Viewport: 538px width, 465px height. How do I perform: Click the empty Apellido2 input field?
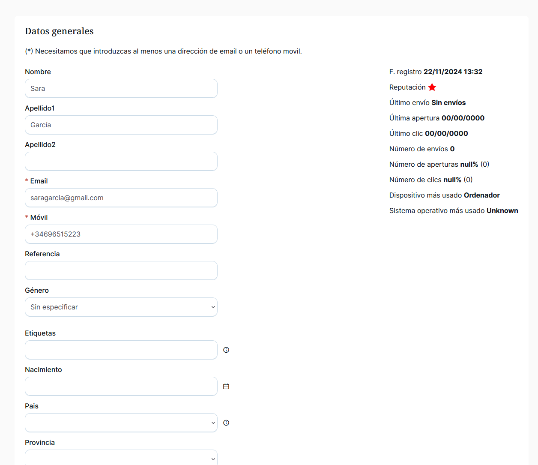point(121,162)
